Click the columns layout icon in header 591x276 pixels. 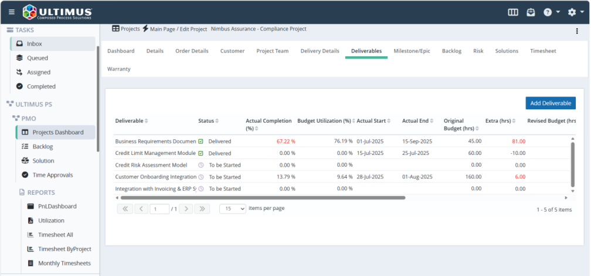[512, 12]
